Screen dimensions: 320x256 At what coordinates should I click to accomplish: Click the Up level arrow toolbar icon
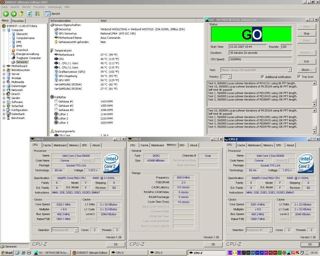click(x=21, y=14)
